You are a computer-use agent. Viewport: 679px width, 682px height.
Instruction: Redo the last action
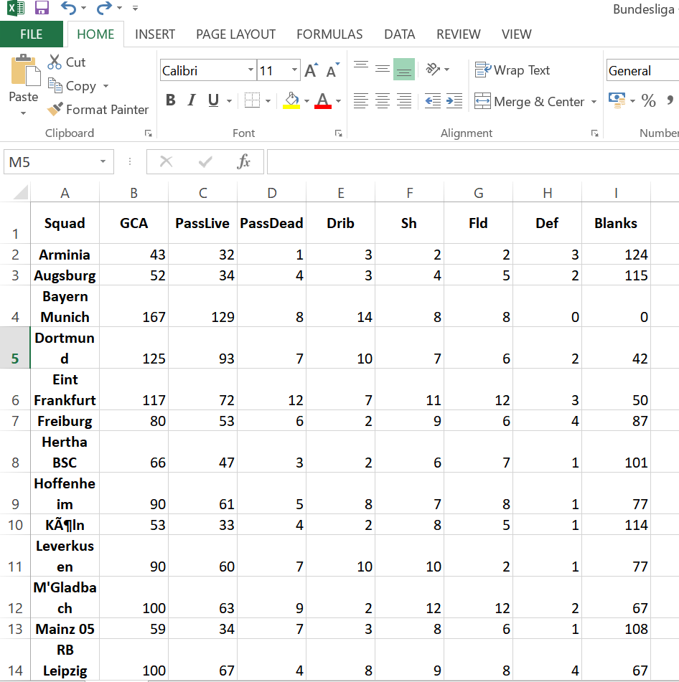[x=104, y=8]
